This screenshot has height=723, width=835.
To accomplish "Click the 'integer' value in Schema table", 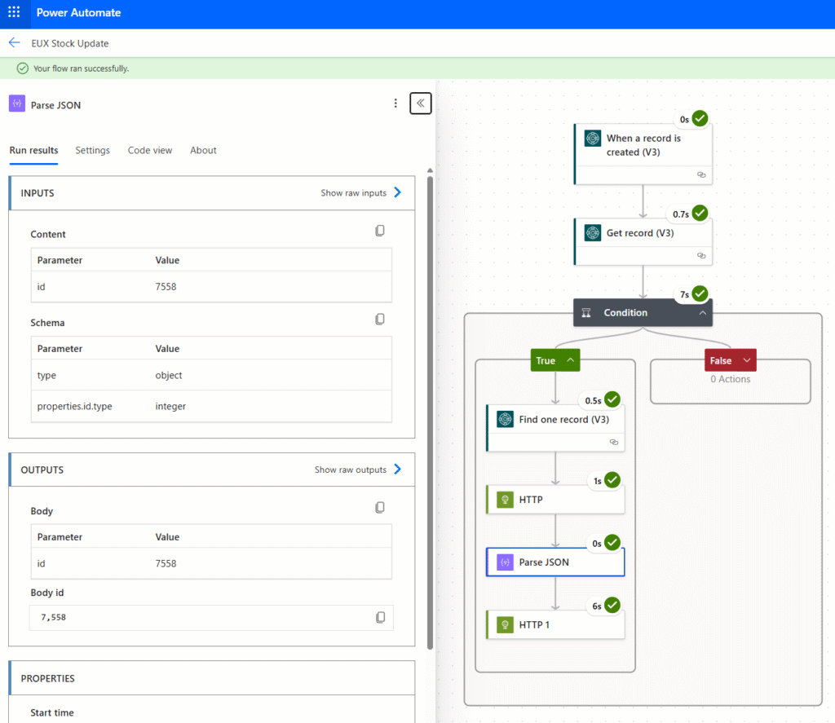I will pyautogui.click(x=170, y=406).
